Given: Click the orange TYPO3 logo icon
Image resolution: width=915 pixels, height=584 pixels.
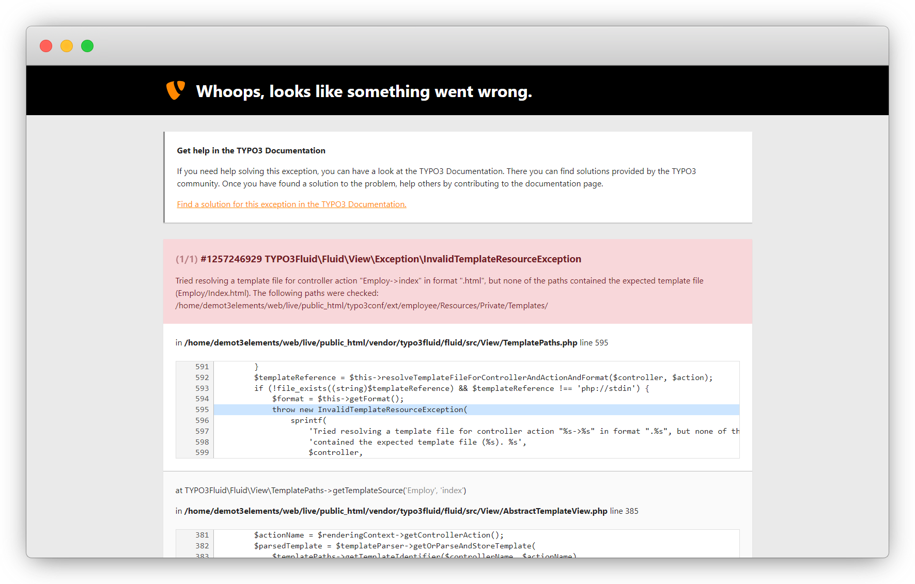Looking at the screenshot, I should (x=175, y=90).
